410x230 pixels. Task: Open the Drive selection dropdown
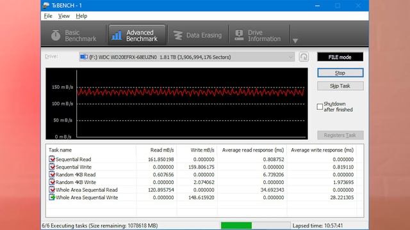[186, 57]
